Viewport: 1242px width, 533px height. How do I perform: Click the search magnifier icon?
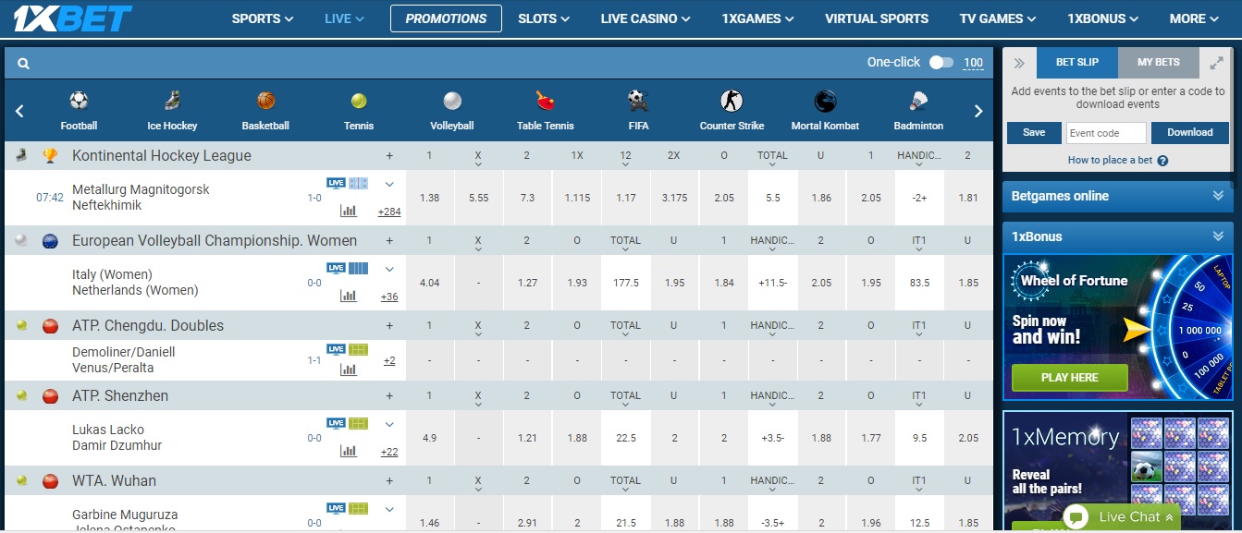tap(23, 64)
